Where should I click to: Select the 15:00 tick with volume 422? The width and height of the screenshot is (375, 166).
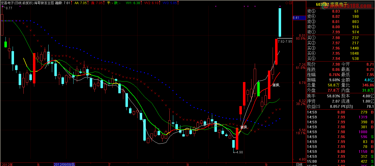coord(340,161)
